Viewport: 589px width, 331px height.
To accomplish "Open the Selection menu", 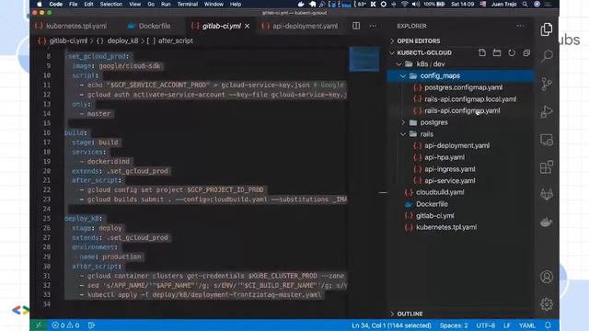I will point(110,4).
